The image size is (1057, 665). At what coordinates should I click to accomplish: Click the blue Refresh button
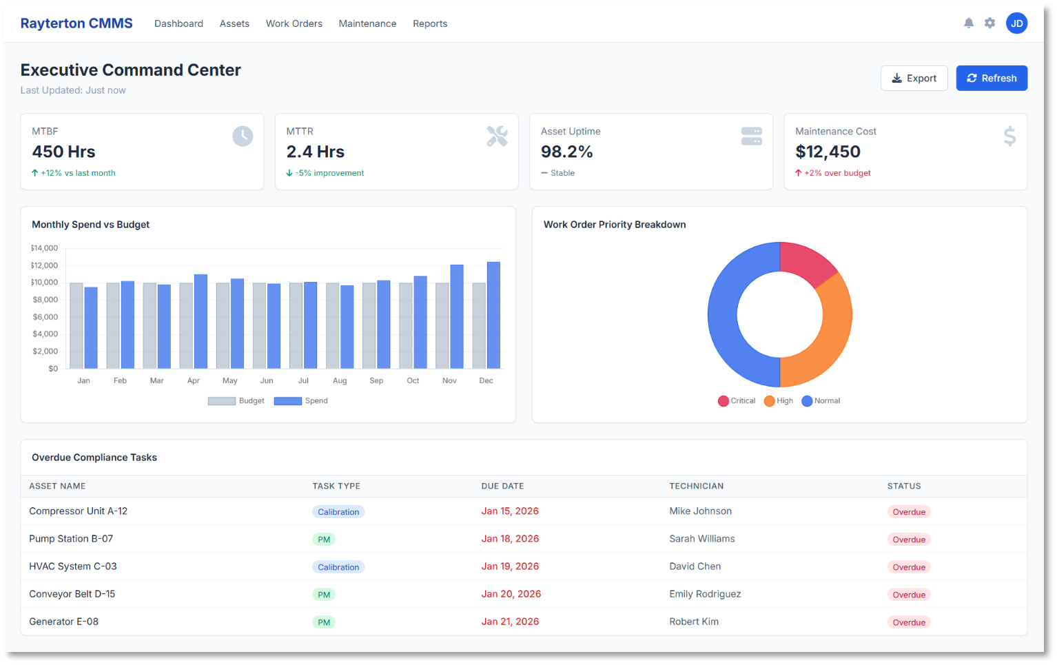tap(991, 79)
